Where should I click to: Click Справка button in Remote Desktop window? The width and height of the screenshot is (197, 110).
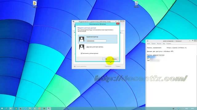tap(118, 66)
